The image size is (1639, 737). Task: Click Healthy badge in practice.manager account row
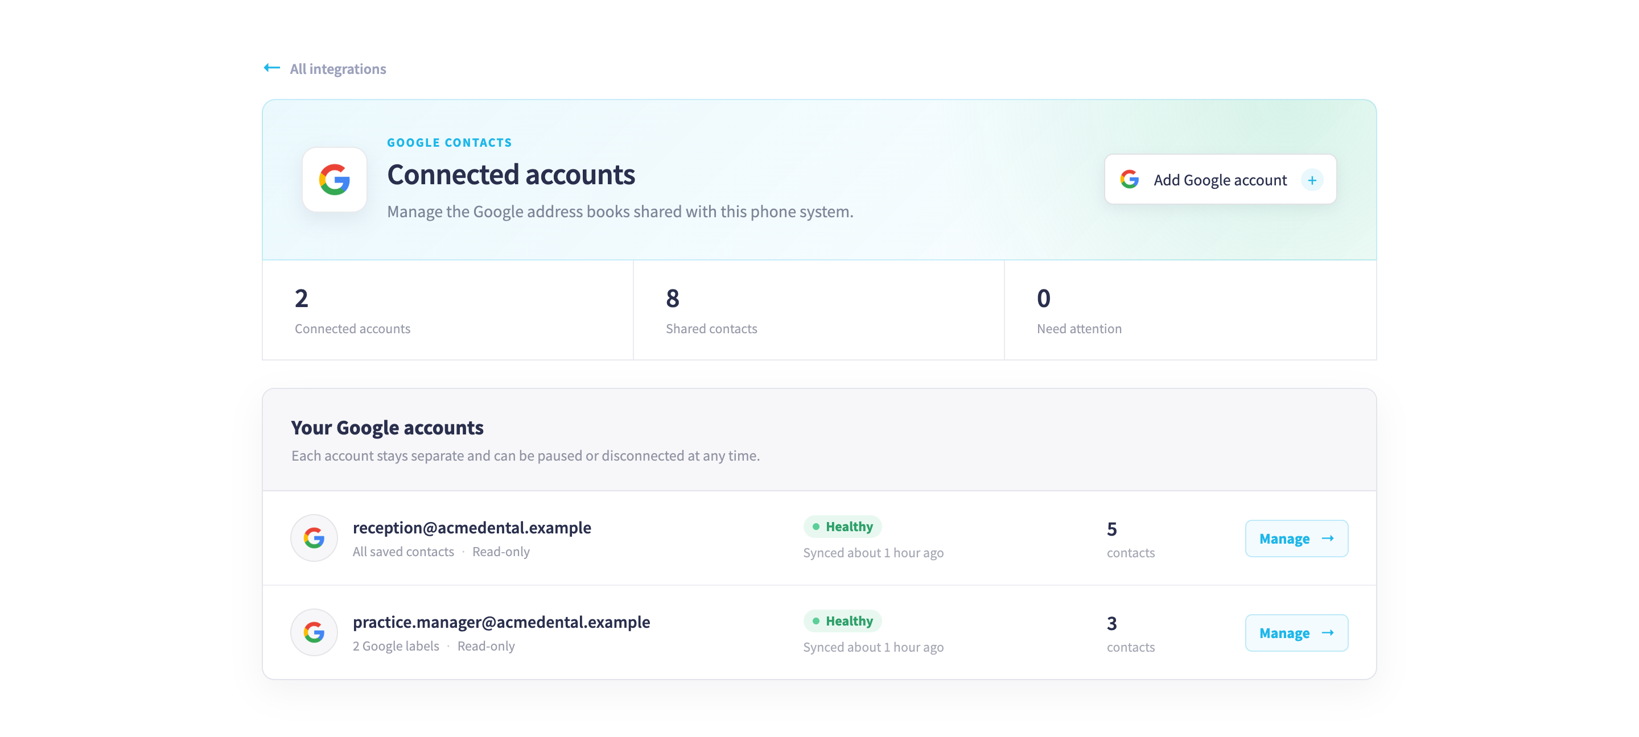pos(842,620)
